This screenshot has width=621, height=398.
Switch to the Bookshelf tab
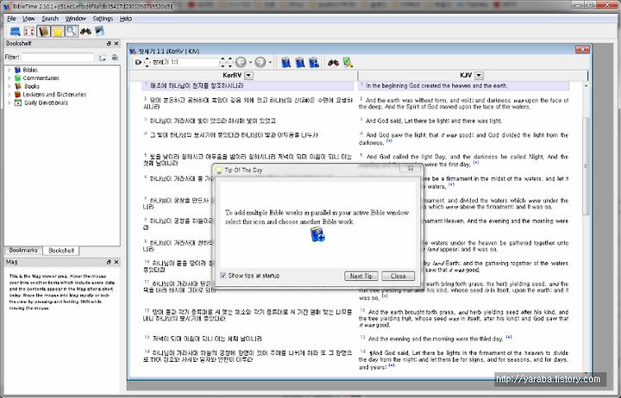pos(61,251)
